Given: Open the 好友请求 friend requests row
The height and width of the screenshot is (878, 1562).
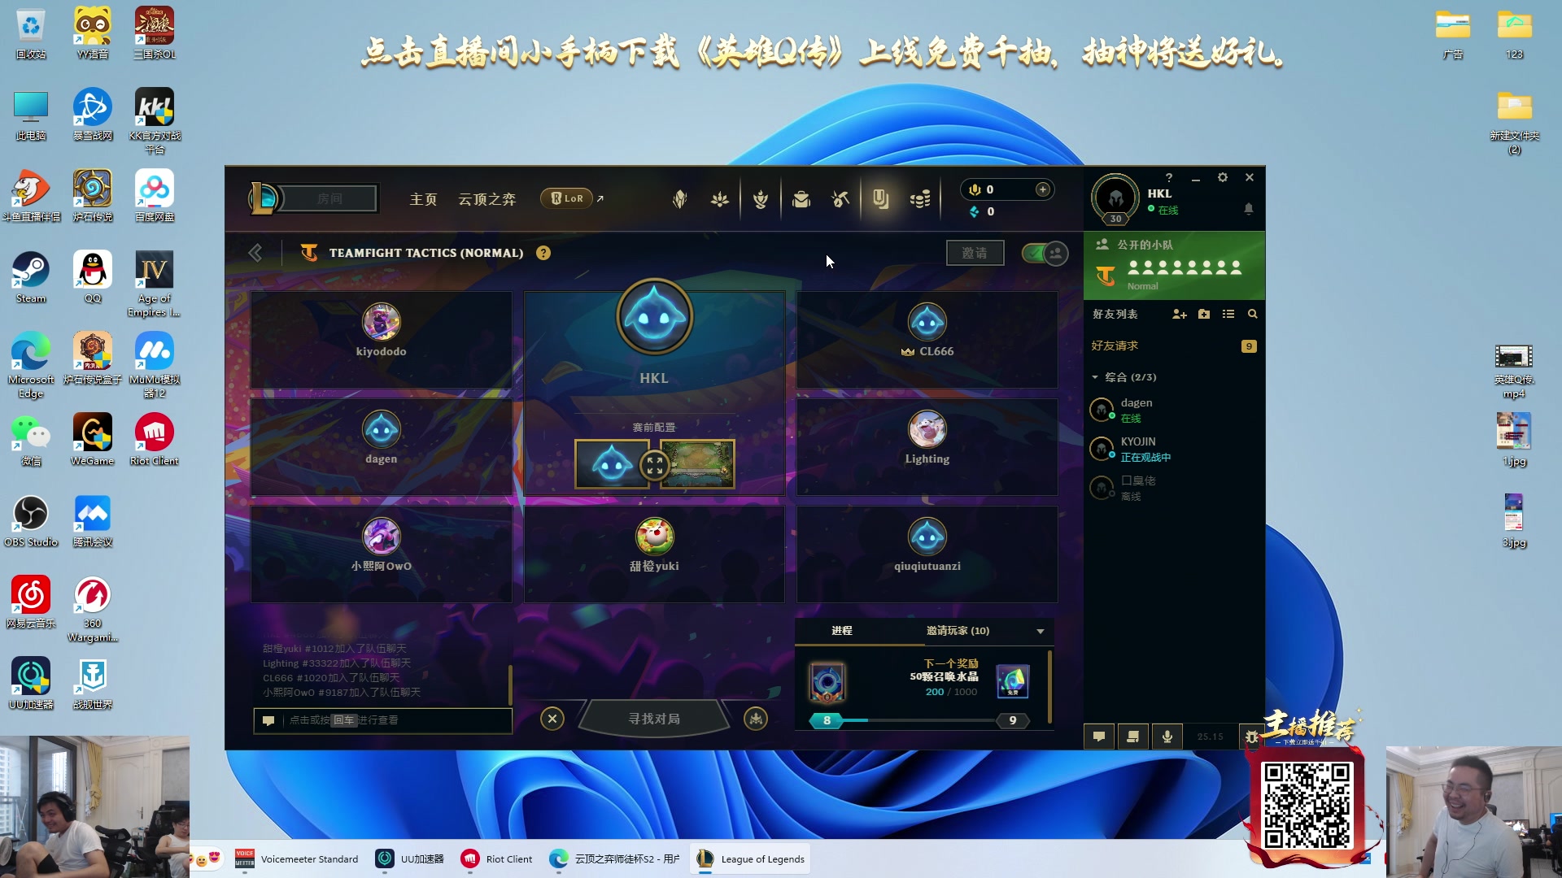Looking at the screenshot, I should click(x=1174, y=346).
